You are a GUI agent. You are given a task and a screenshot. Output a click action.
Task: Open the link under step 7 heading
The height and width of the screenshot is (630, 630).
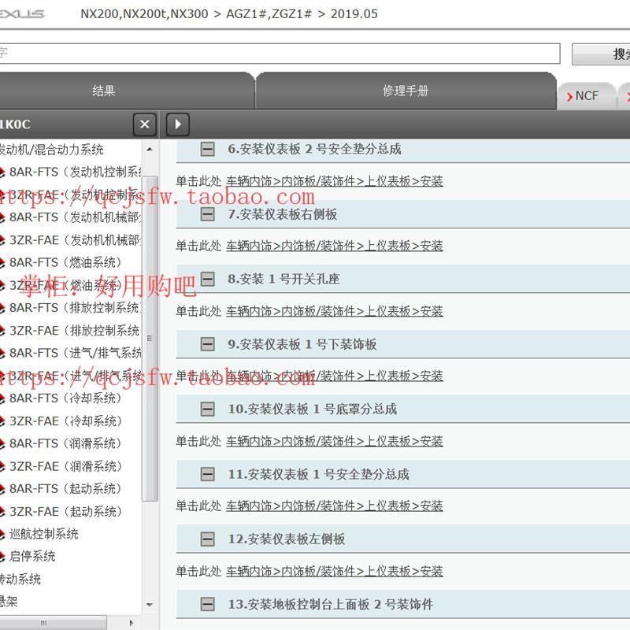tap(334, 246)
